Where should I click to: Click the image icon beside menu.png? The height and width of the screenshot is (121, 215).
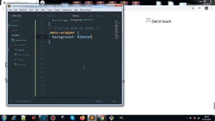tap(15, 64)
